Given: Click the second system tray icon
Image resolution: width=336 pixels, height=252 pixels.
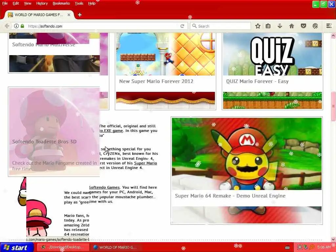Looking at the screenshot, I should click(x=305, y=247).
